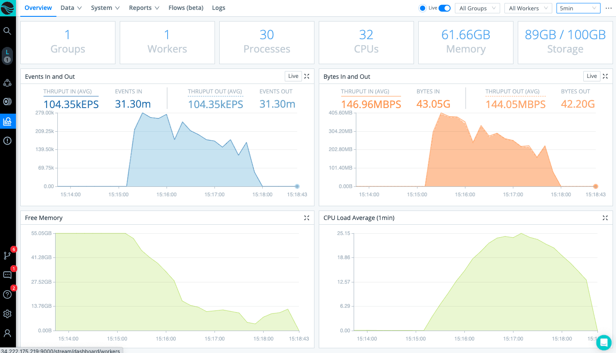
Task: Change the 5min time range dropdown
Action: tap(578, 8)
